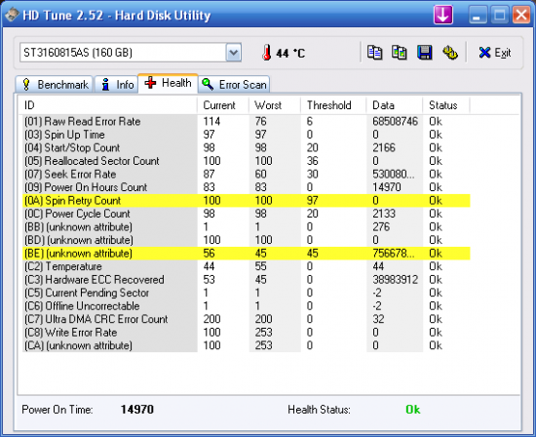Viewport: 536px width, 437px height.
Task: Select the (BB) unknown attribute row
Action: 247,227
